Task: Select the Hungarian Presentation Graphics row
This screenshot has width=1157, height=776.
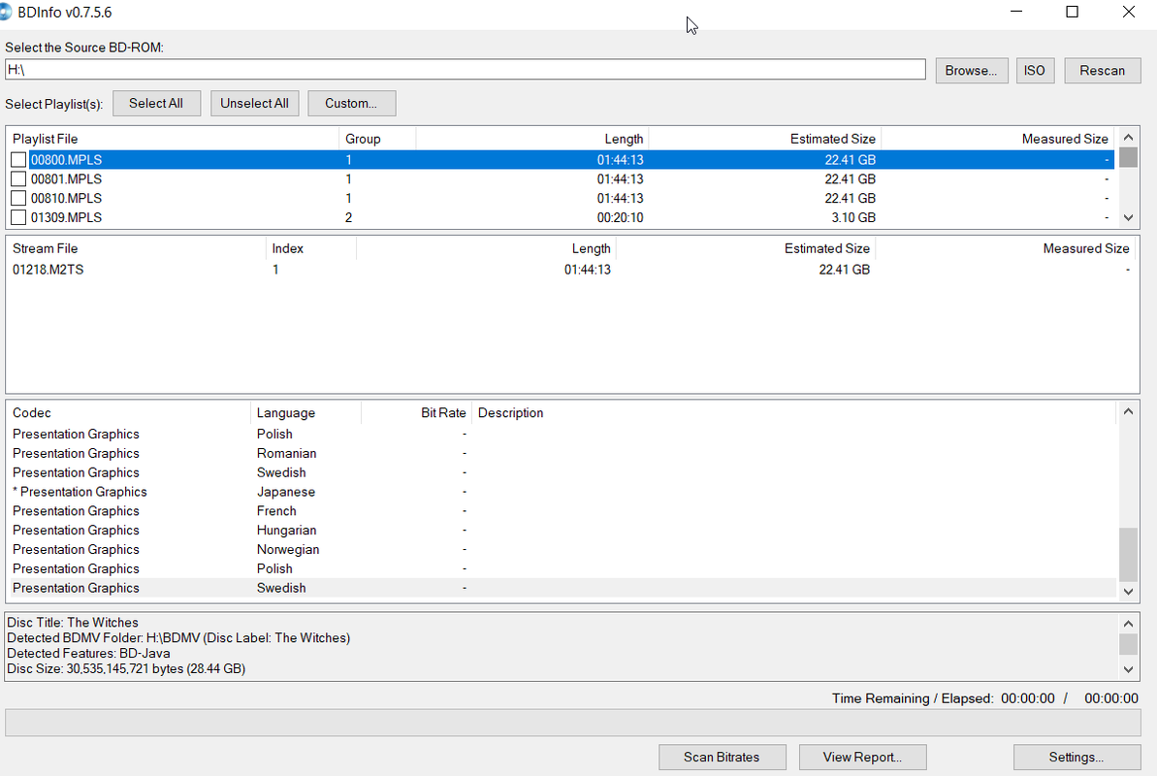Action: tap(561, 531)
